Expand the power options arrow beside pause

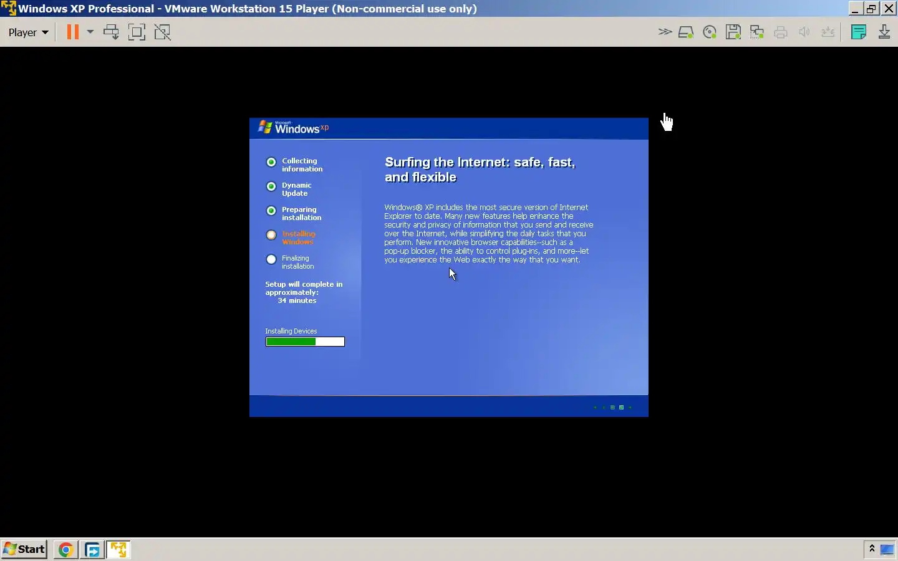click(90, 32)
